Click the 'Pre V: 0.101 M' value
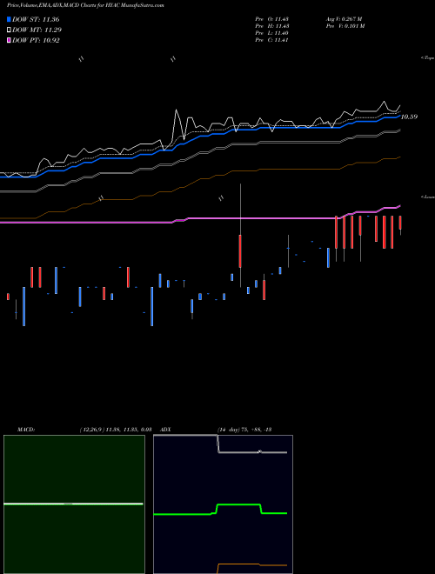This screenshot has height=574, width=435. [x=345, y=26]
